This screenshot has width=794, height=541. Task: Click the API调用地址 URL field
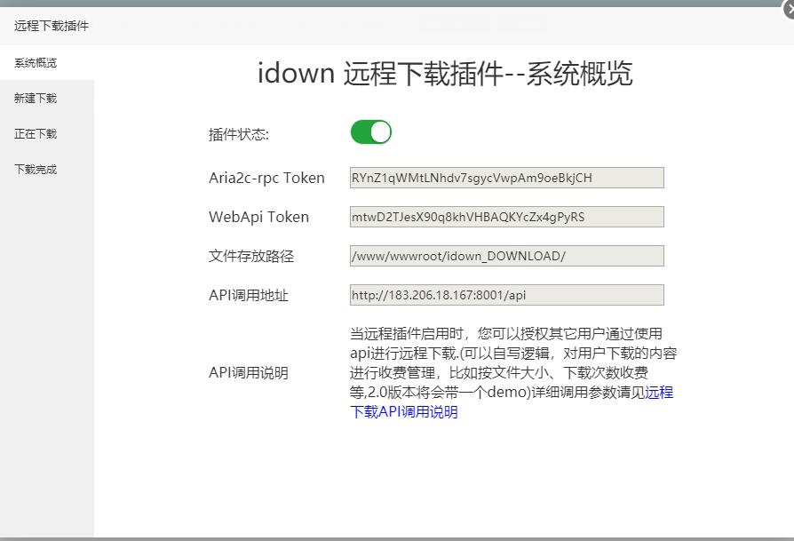(x=507, y=295)
